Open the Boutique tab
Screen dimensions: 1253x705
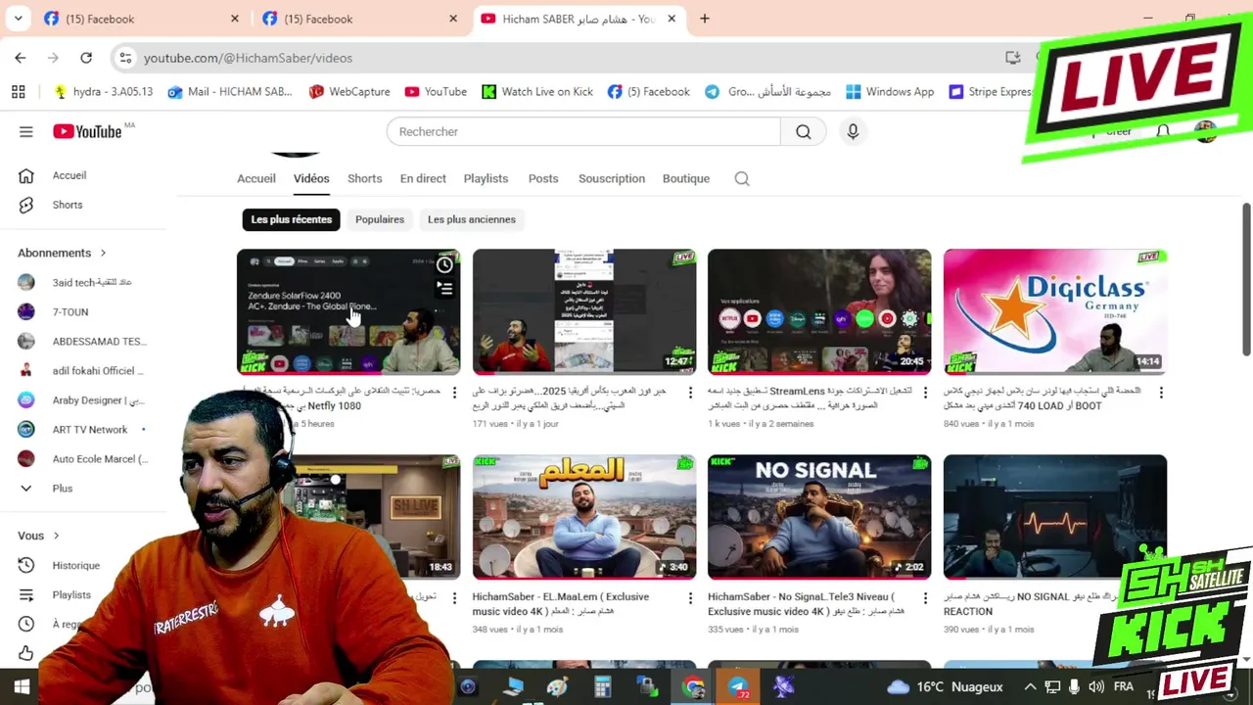point(686,178)
